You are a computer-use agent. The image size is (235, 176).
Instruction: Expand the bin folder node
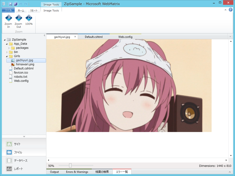[x=7, y=52]
